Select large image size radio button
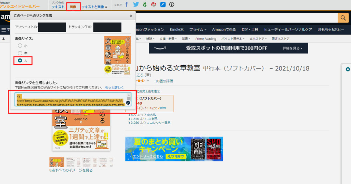Viewport: 351px width, 184px height. click(x=20, y=60)
